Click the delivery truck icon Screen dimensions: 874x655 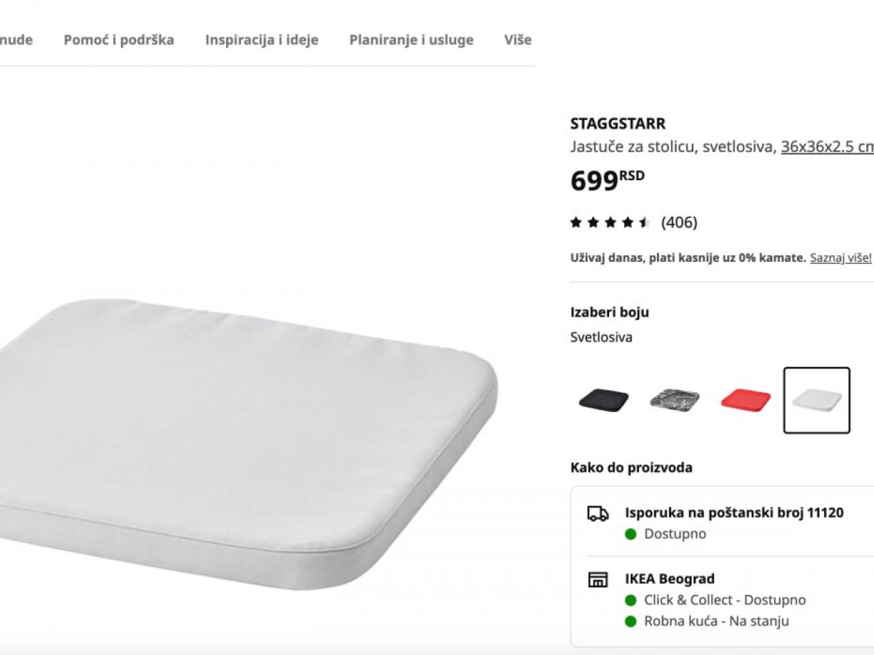point(598,513)
